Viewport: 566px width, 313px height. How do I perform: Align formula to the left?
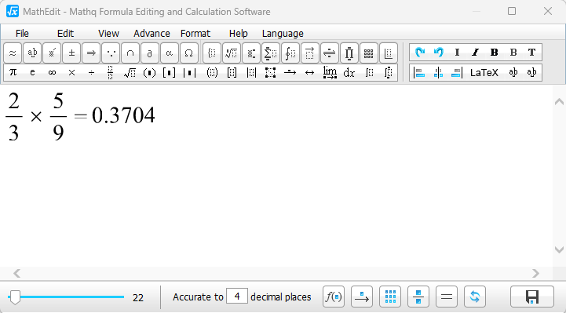[419, 72]
